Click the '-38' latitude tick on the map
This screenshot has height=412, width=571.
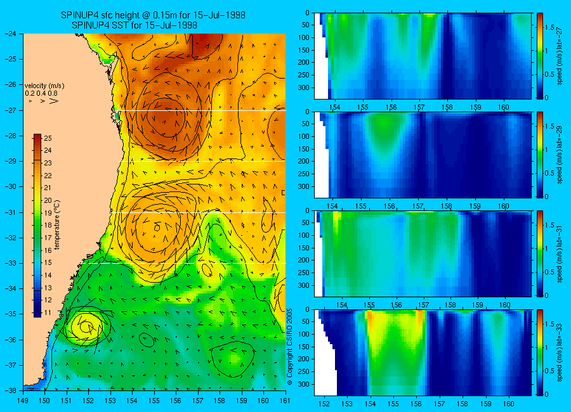pos(11,390)
